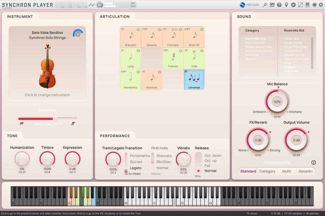Viewport: 325px width, 216px height.
Task: Toggle power button on D1 Pizzicato cell
Action: pyautogui.click(x=180, y=29)
